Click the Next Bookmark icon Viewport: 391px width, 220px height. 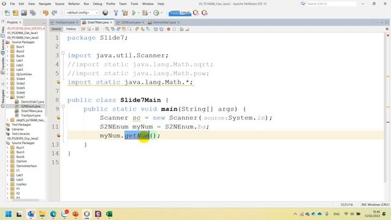[142, 29]
